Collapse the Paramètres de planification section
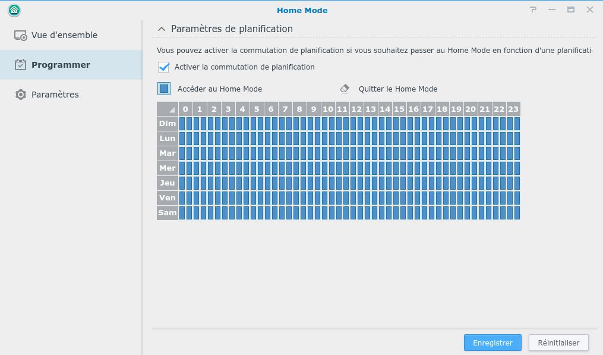 161,29
